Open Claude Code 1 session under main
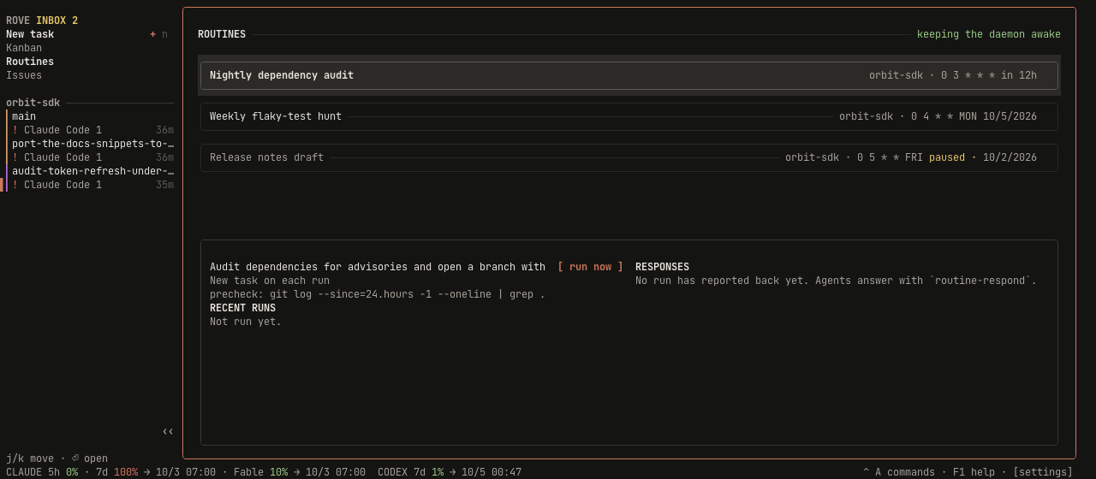This screenshot has height=479, width=1096. (x=92, y=130)
